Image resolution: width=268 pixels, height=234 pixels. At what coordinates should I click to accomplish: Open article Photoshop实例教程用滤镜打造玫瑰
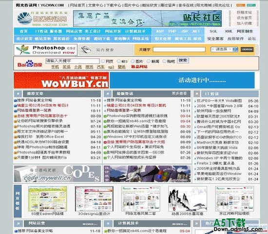click(x=137, y=116)
